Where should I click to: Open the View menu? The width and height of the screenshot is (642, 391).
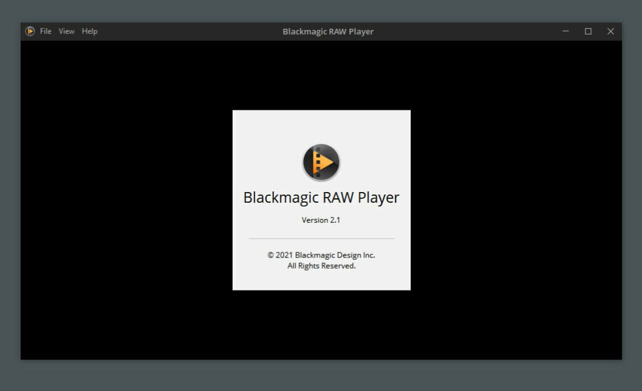pyautogui.click(x=66, y=31)
